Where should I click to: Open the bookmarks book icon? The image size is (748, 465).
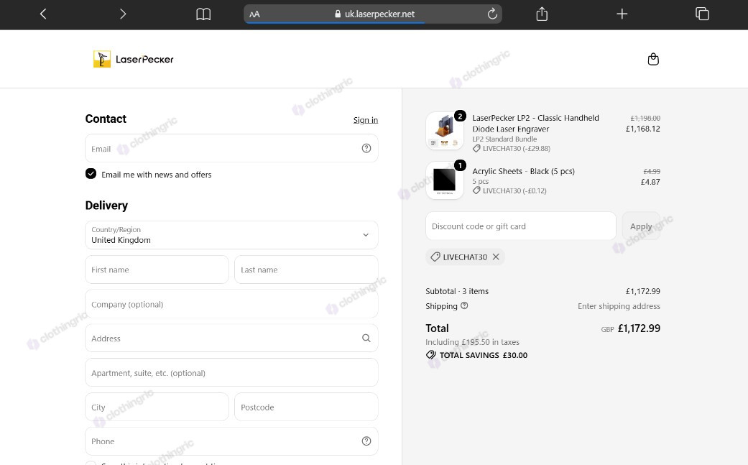tap(203, 14)
